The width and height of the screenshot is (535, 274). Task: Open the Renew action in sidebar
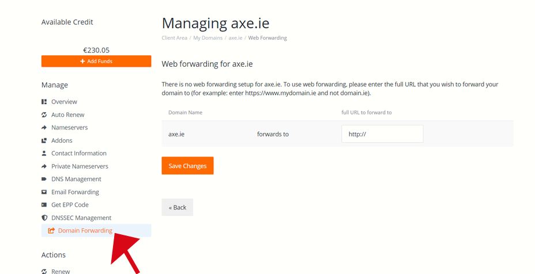point(61,271)
